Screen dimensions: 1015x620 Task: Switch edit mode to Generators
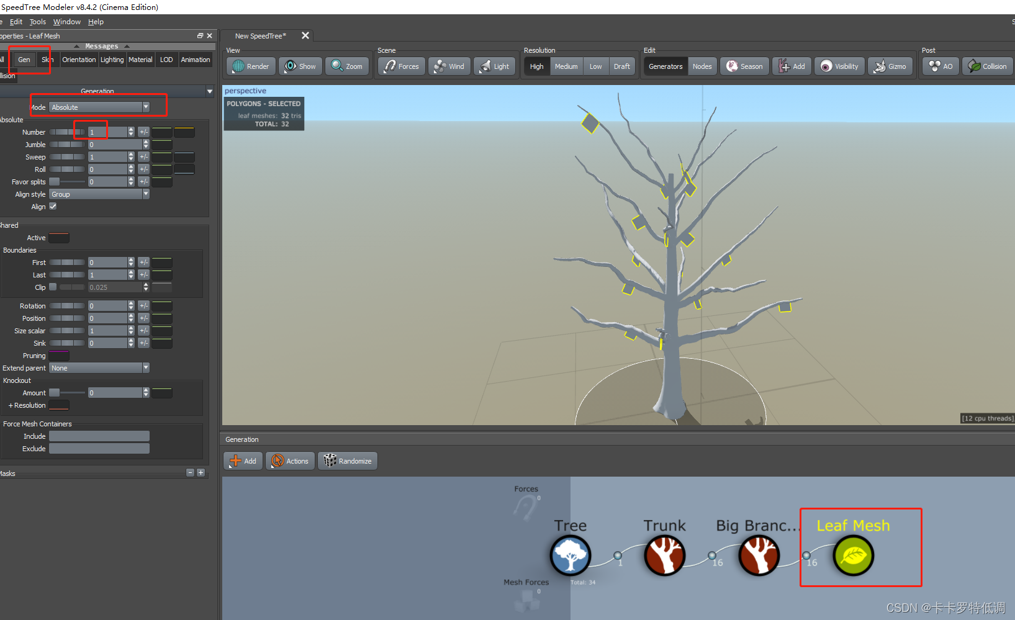[x=665, y=66]
